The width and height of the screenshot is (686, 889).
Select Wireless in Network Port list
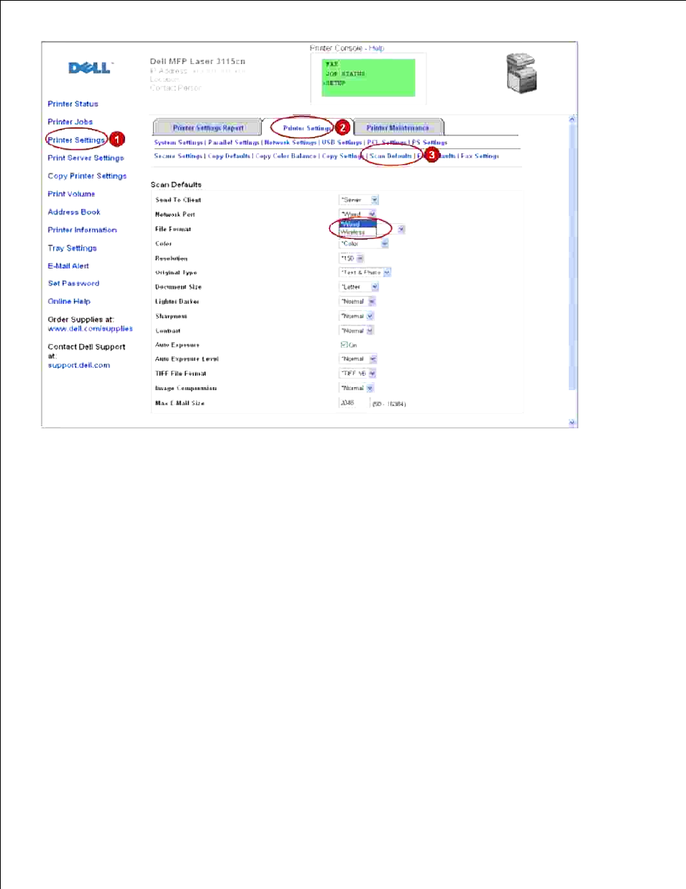(x=357, y=233)
